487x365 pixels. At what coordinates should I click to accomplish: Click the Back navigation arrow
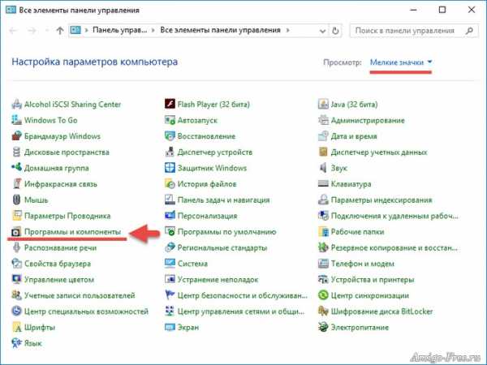point(13,31)
